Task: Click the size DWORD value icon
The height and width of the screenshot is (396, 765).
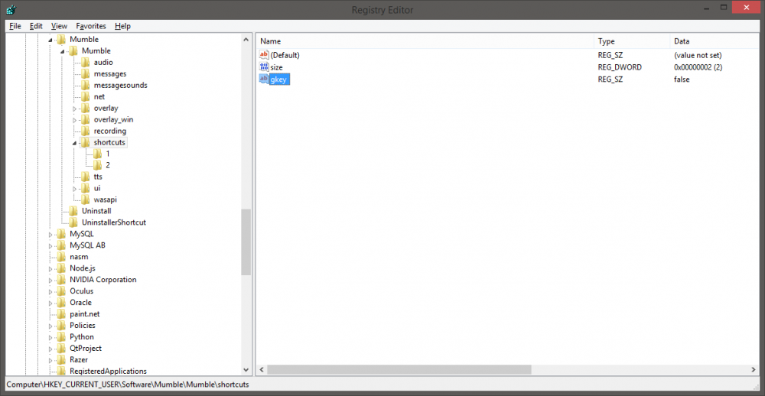Action: click(x=264, y=67)
